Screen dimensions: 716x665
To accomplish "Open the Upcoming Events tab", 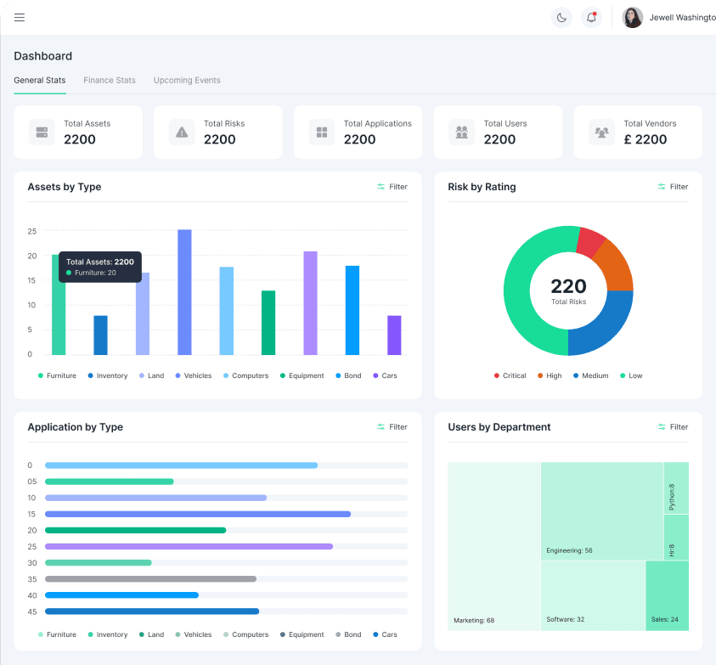I will 187,81.
